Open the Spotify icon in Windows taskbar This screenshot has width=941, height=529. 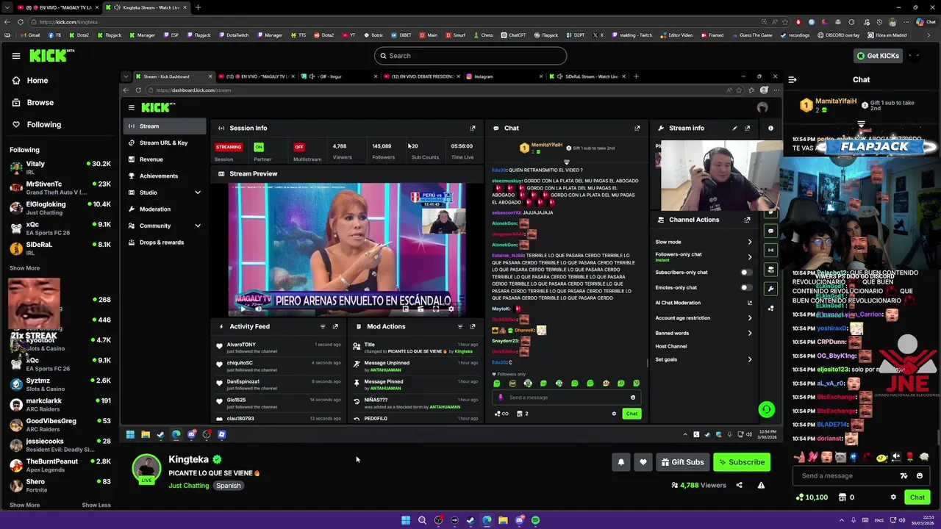pyautogui.click(x=535, y=520)
